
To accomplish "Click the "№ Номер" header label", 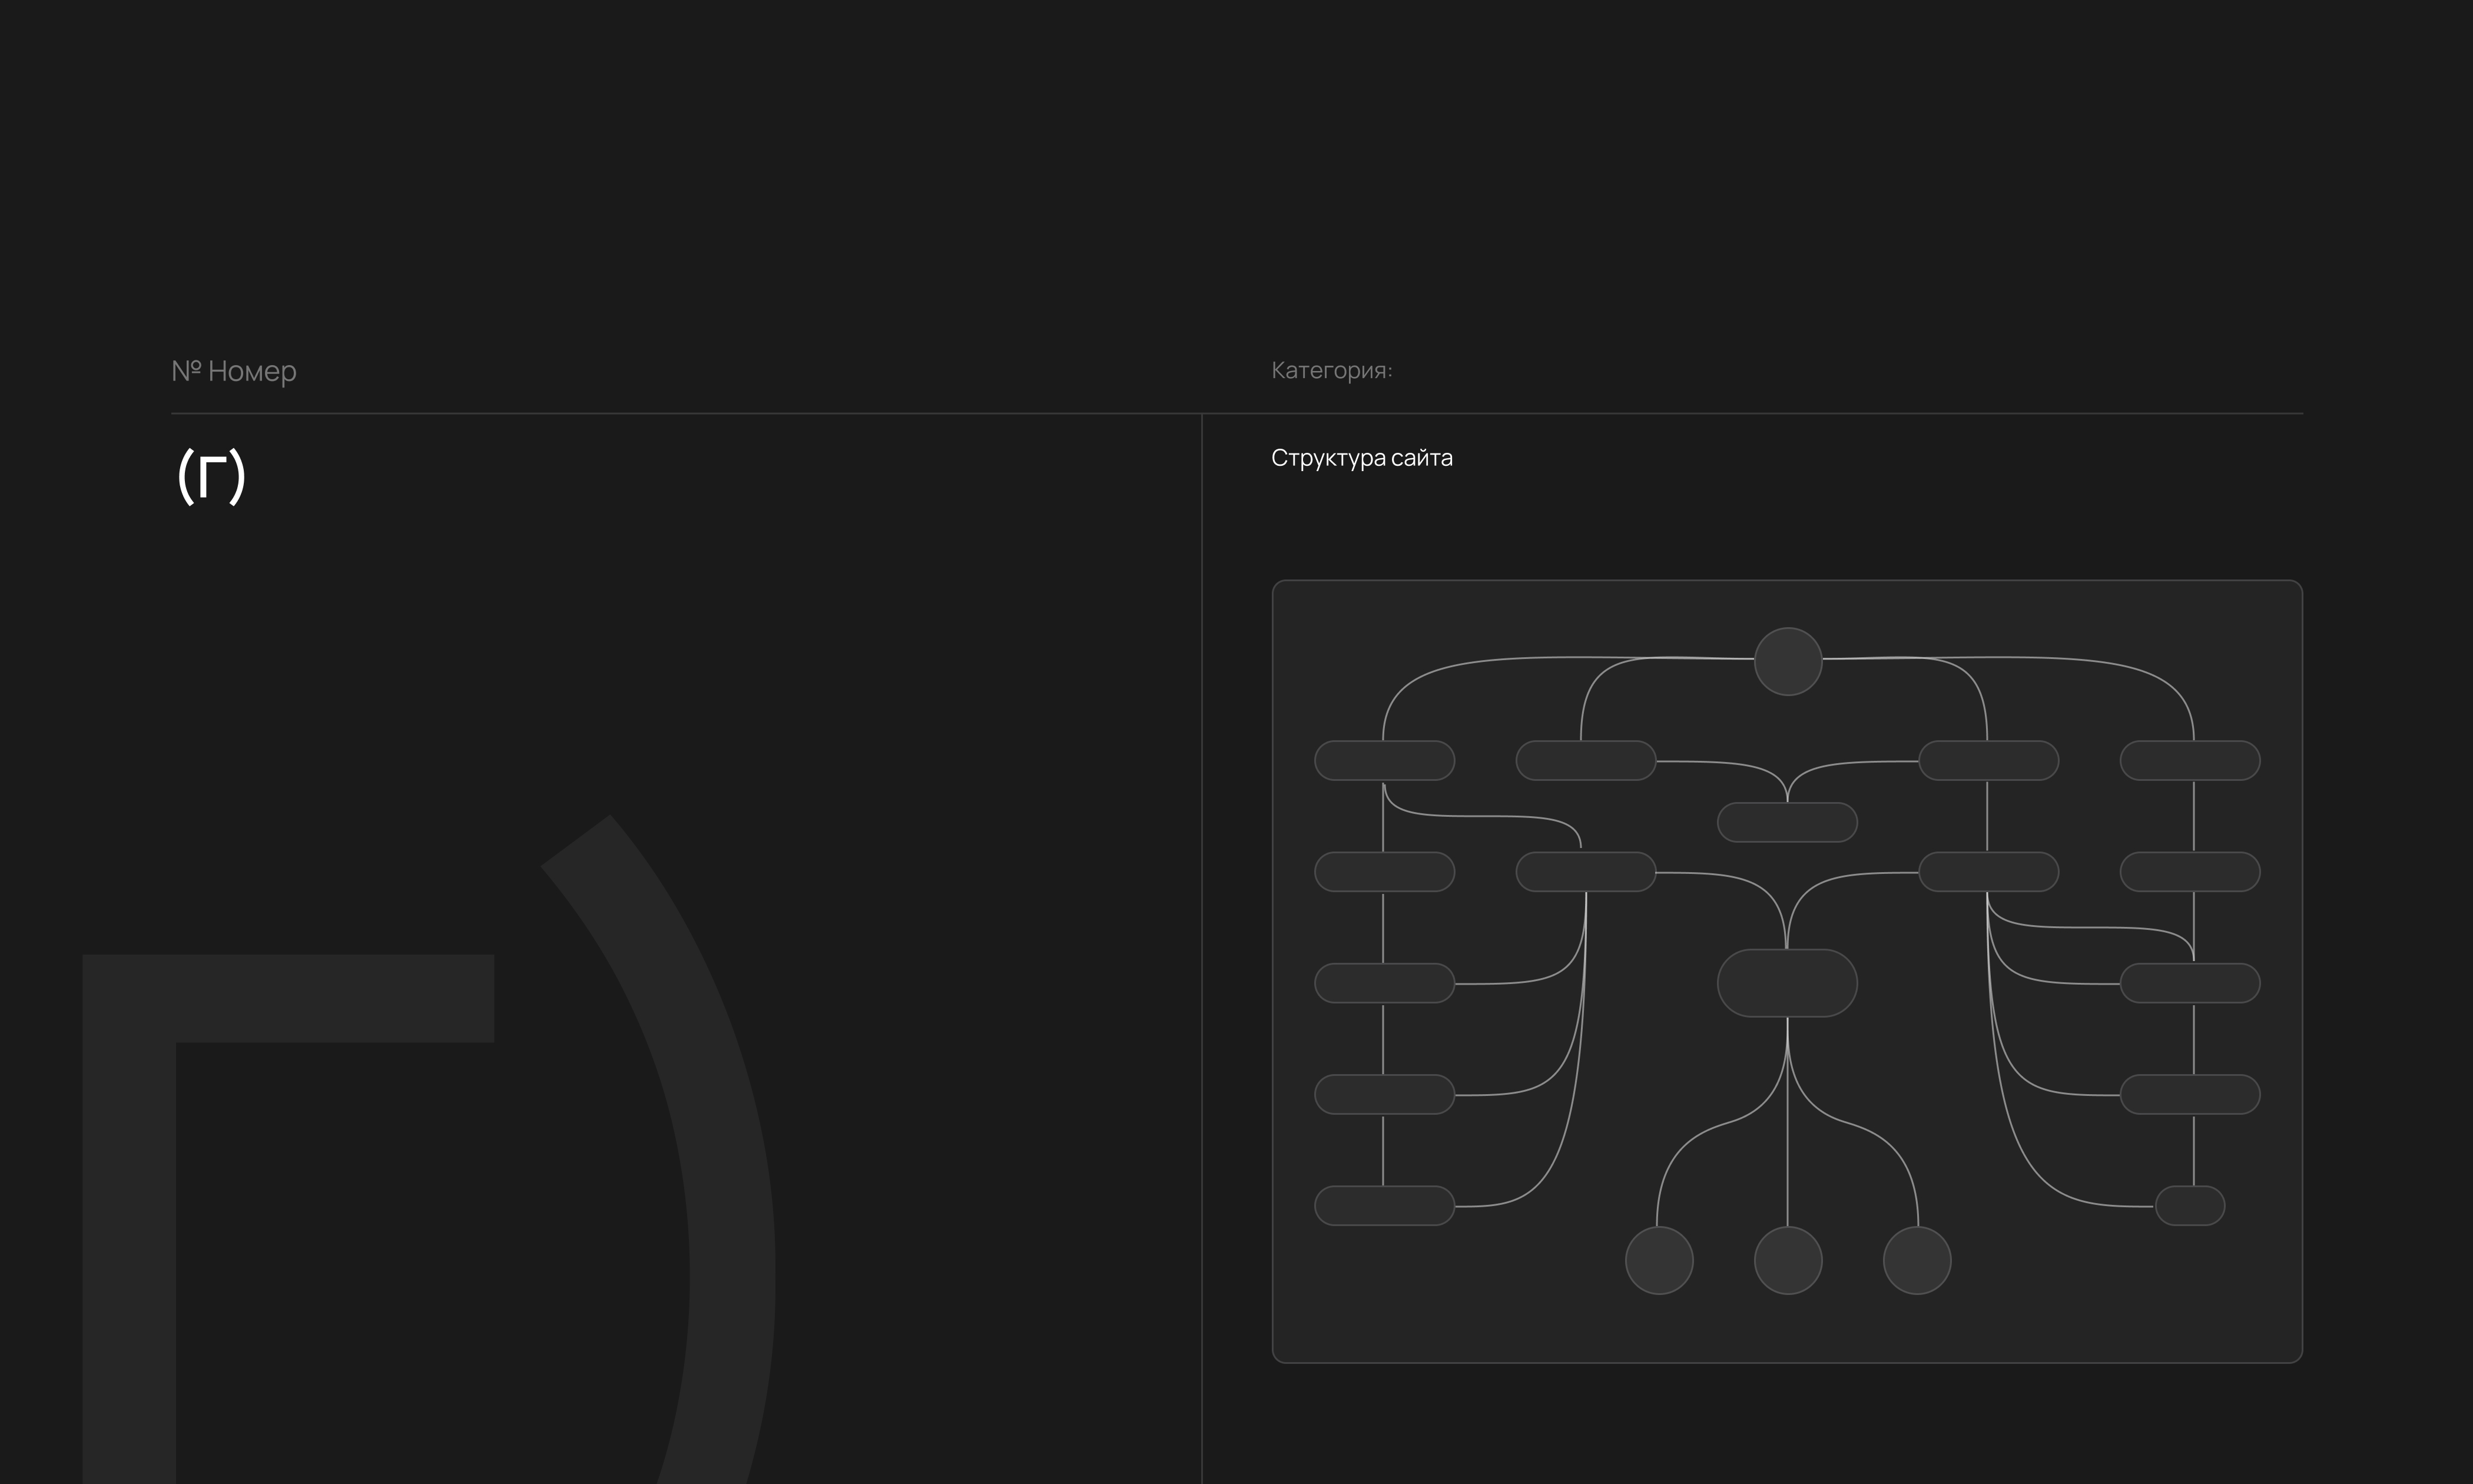I will pyautogui.click(x=234, y=371).
